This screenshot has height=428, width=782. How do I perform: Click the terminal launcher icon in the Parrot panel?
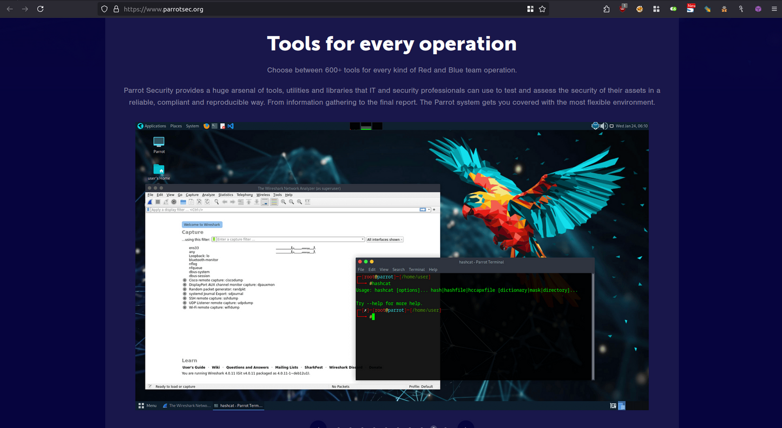(214, 126)
